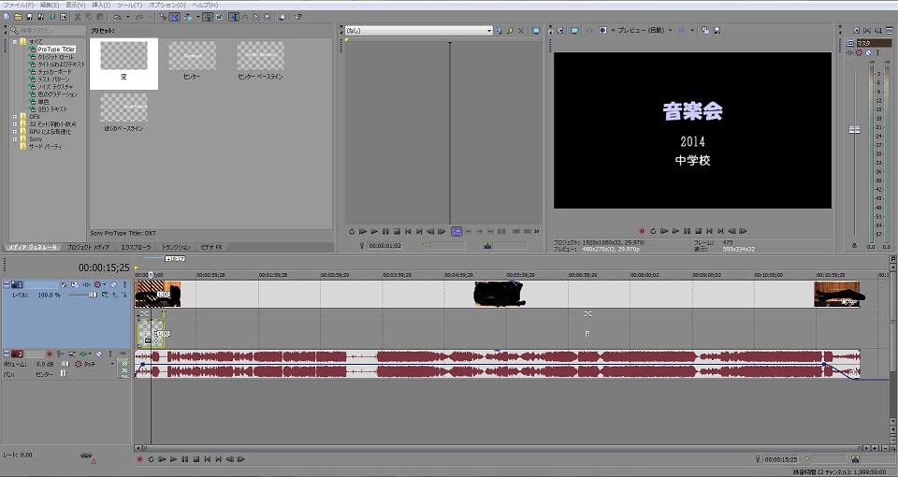Click the trimmer loop playback icon
Viewport: 898px width, 477px height.
[x=352, y=231]
